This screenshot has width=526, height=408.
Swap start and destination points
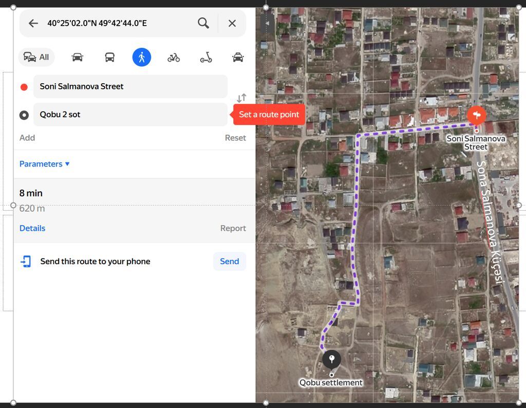241,98
